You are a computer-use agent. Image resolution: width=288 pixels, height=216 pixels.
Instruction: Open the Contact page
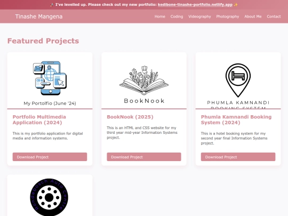[274, 17]
